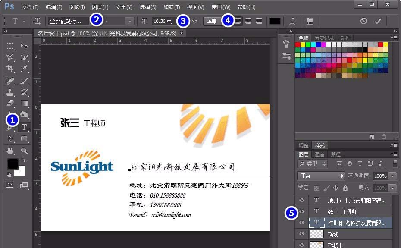Toggle lock position
The image size is (401, 248).
[x=335, y=188]
